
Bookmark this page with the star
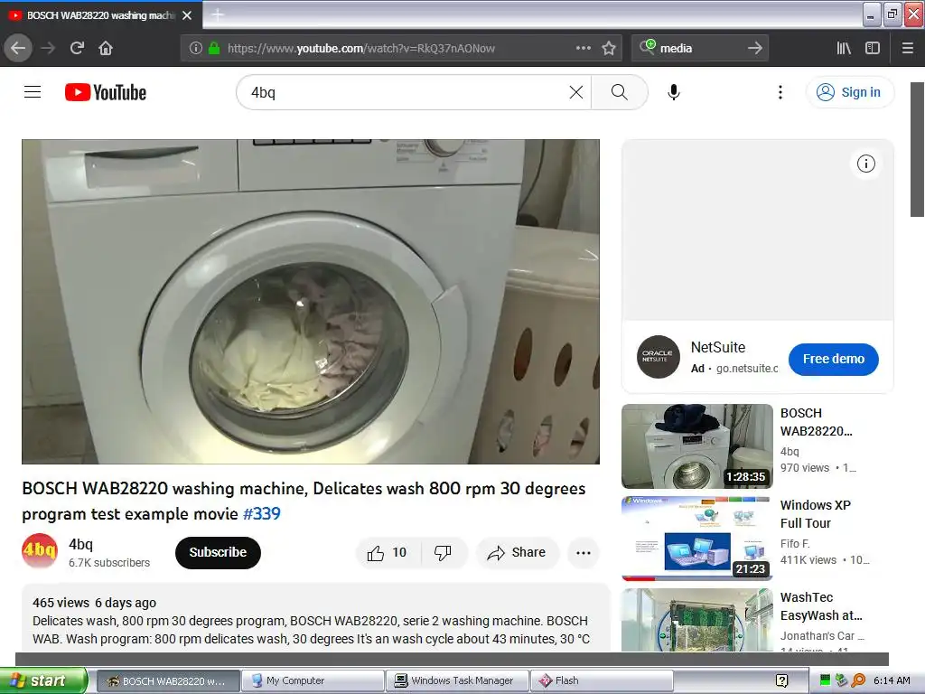609,48
